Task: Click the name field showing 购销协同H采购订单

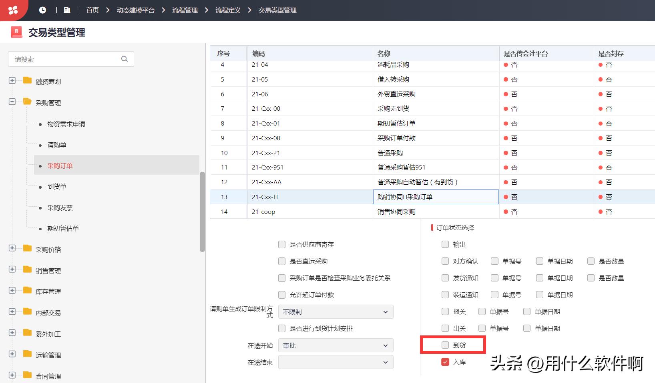Action: click(436, 197)
